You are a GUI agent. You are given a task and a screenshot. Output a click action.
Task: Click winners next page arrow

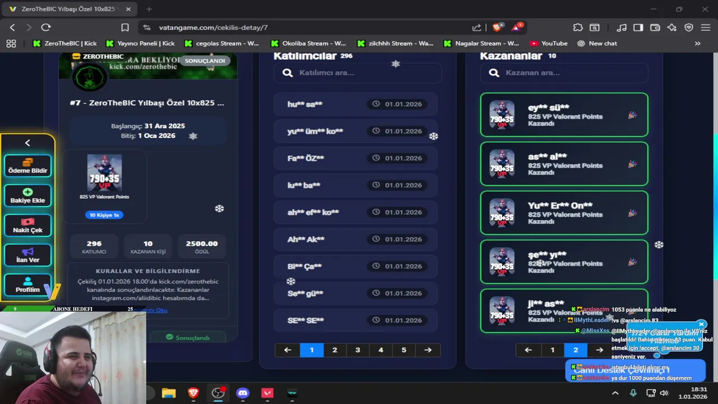[599, 350]
